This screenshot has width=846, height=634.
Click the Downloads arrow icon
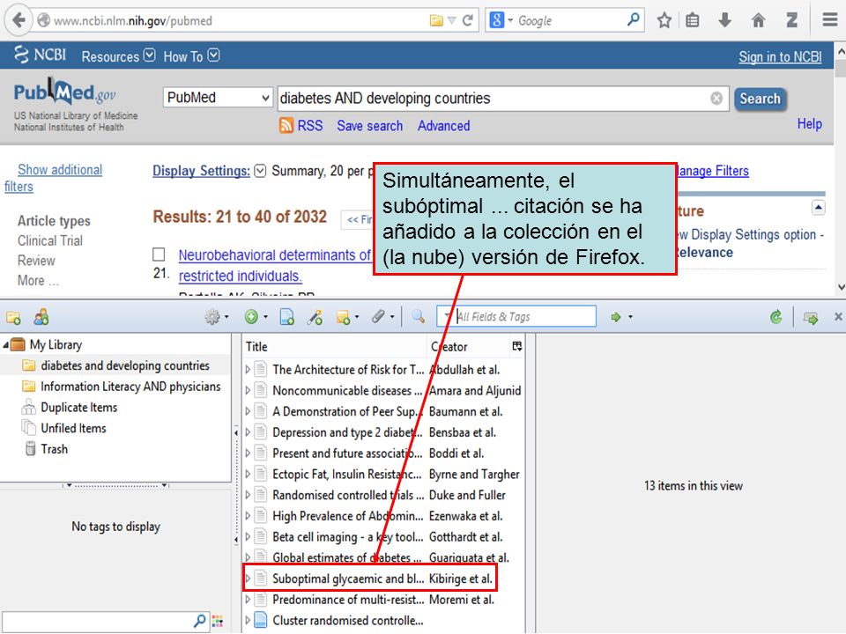pyautogui.click(x=724, y=20)
